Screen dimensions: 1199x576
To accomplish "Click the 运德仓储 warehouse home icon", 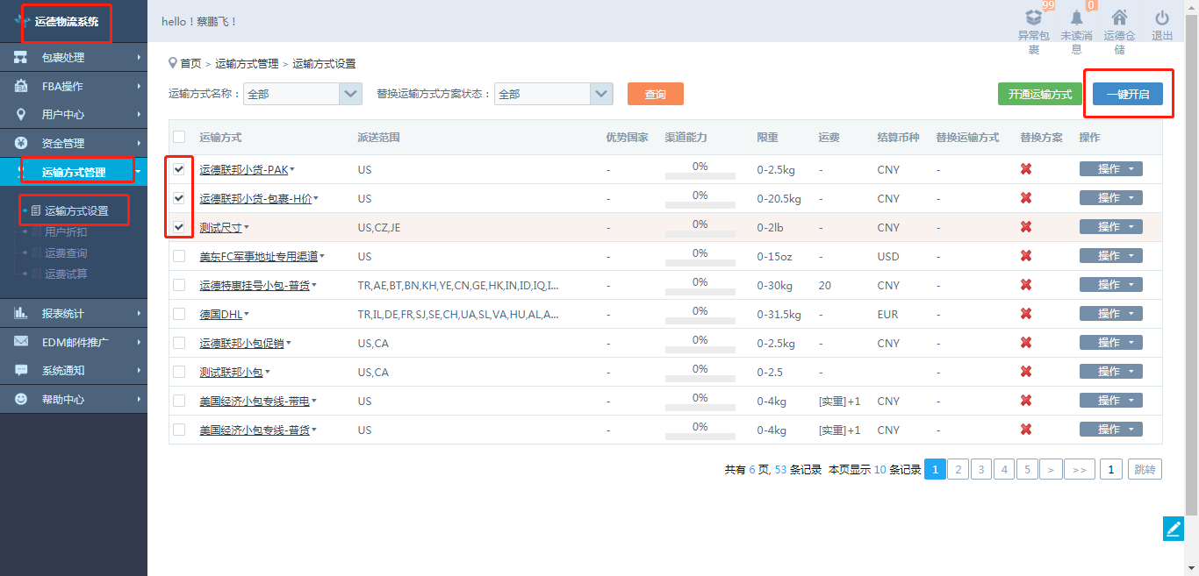I will pyautogui.click(x=1119, y=18).
